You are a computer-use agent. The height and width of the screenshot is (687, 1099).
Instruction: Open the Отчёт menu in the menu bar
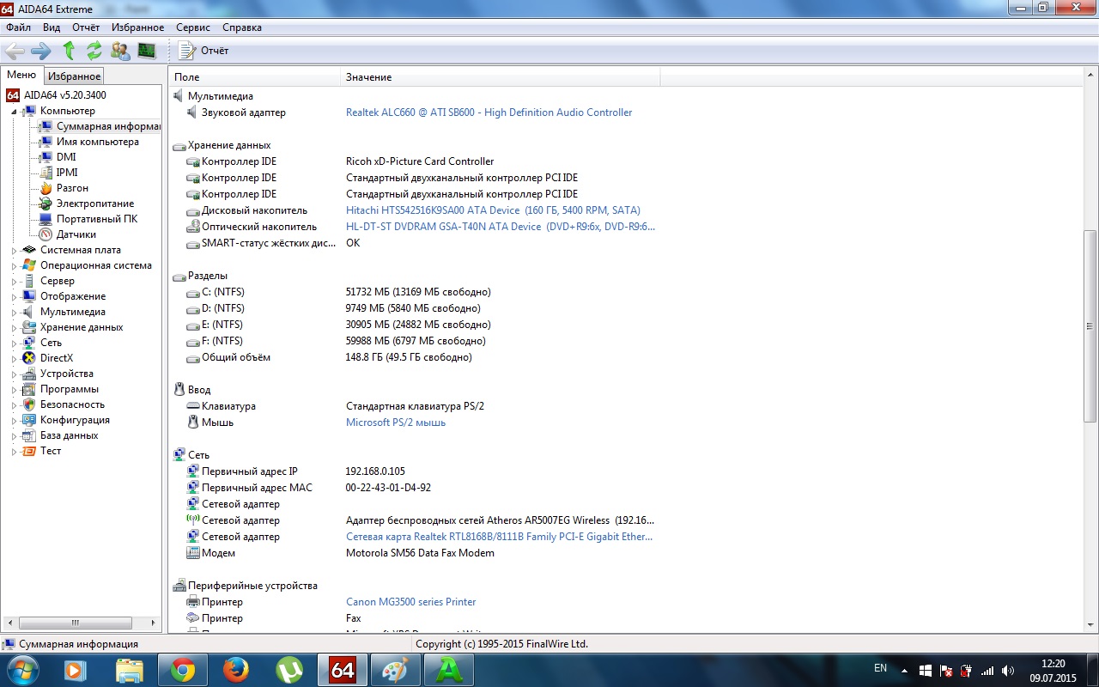click(x=86, y=27)
